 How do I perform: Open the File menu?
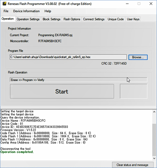coord(6,11)
